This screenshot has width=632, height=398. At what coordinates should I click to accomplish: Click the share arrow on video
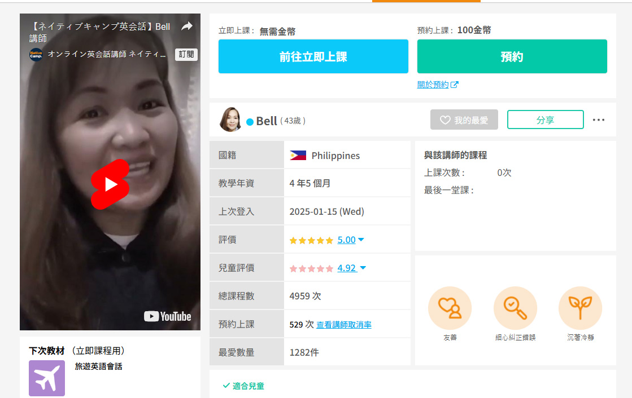[x=187, y=26]
